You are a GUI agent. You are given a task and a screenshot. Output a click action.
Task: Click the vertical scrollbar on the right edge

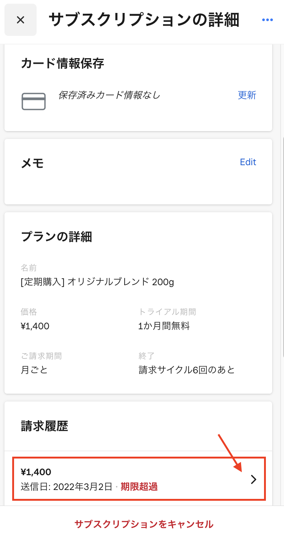point(283,244)
